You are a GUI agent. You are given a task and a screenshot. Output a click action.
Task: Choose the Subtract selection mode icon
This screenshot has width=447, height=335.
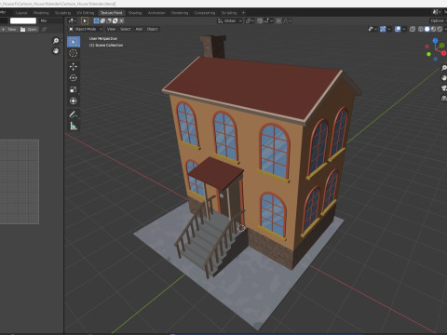[x=109, y=20]
